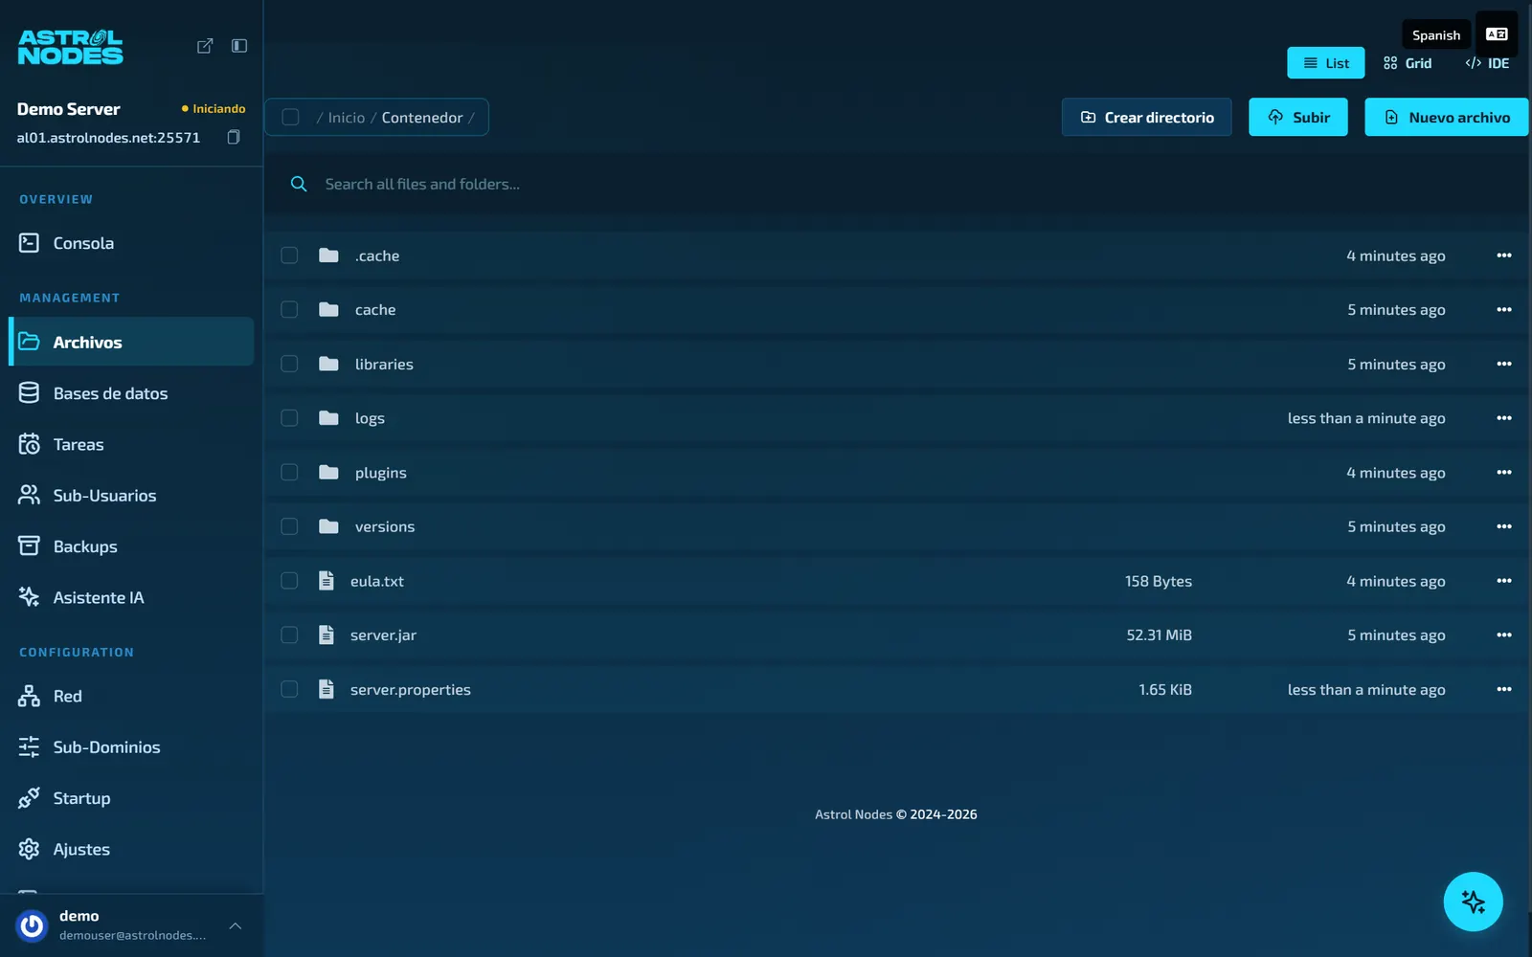
Task: Switch to List view
Action: click(x=1325, y=63)
